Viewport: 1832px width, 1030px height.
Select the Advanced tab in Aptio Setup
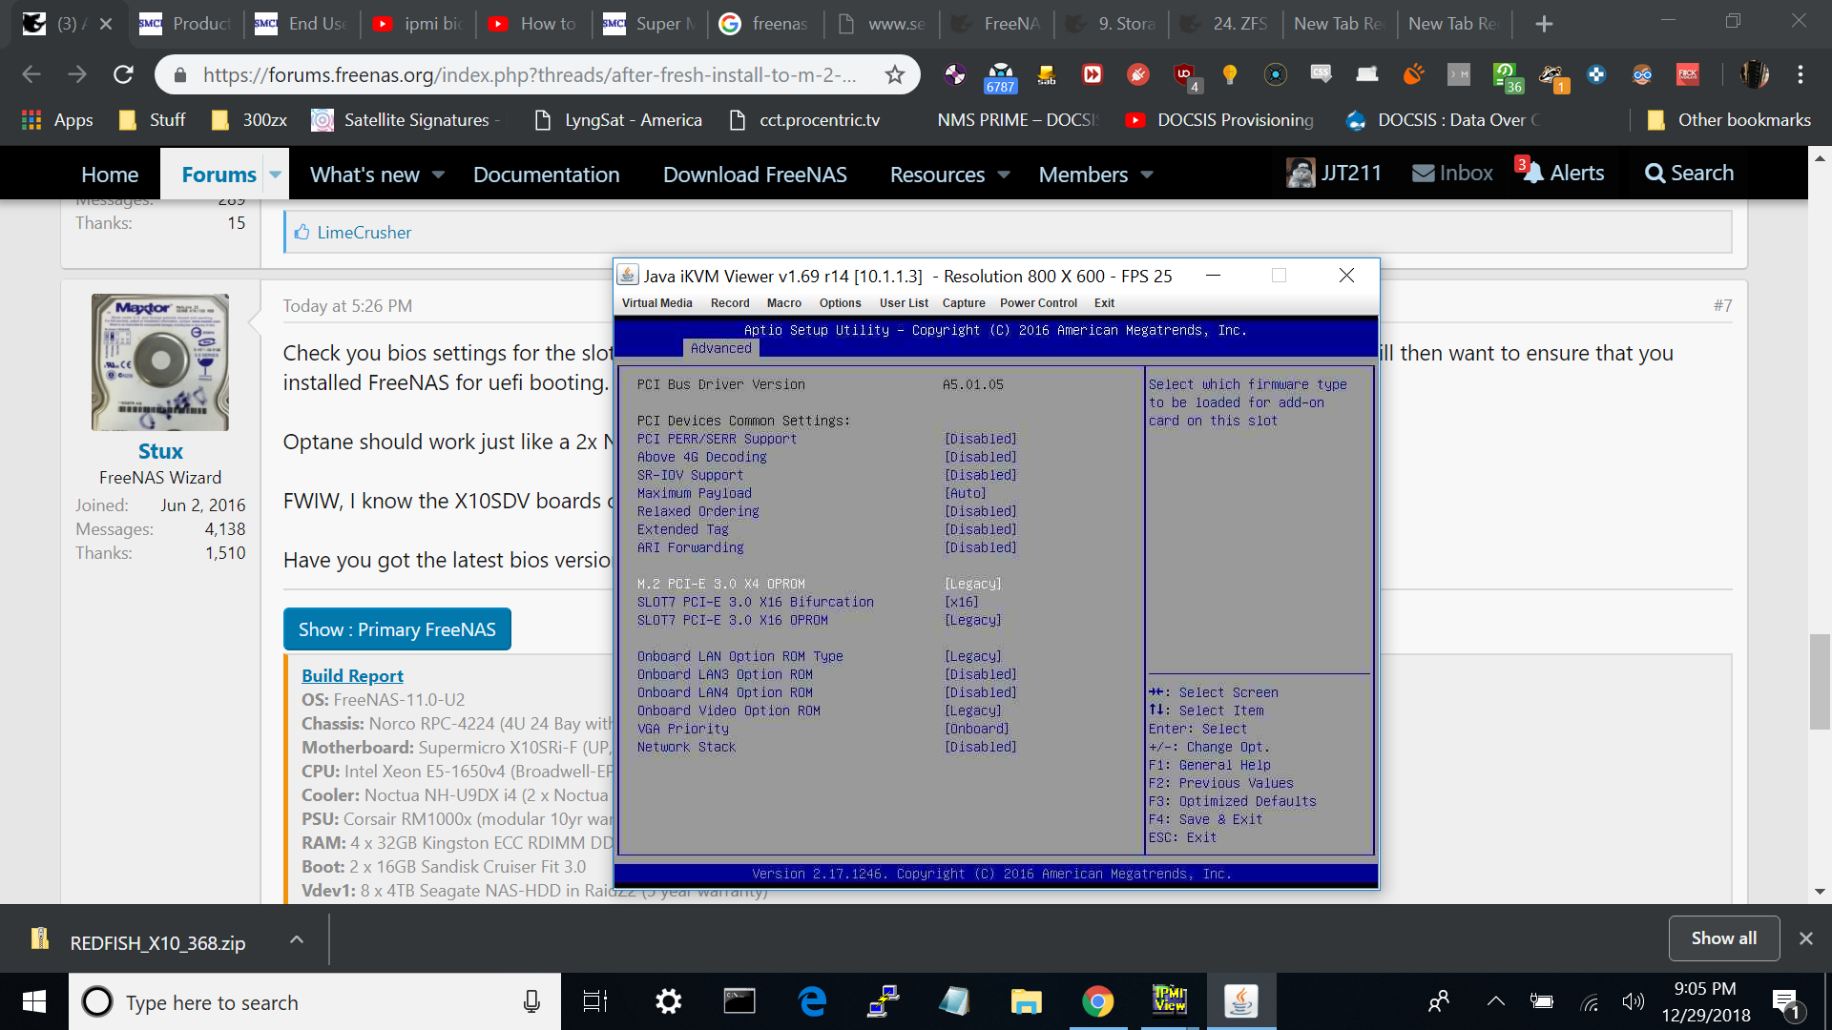point(721,348)
